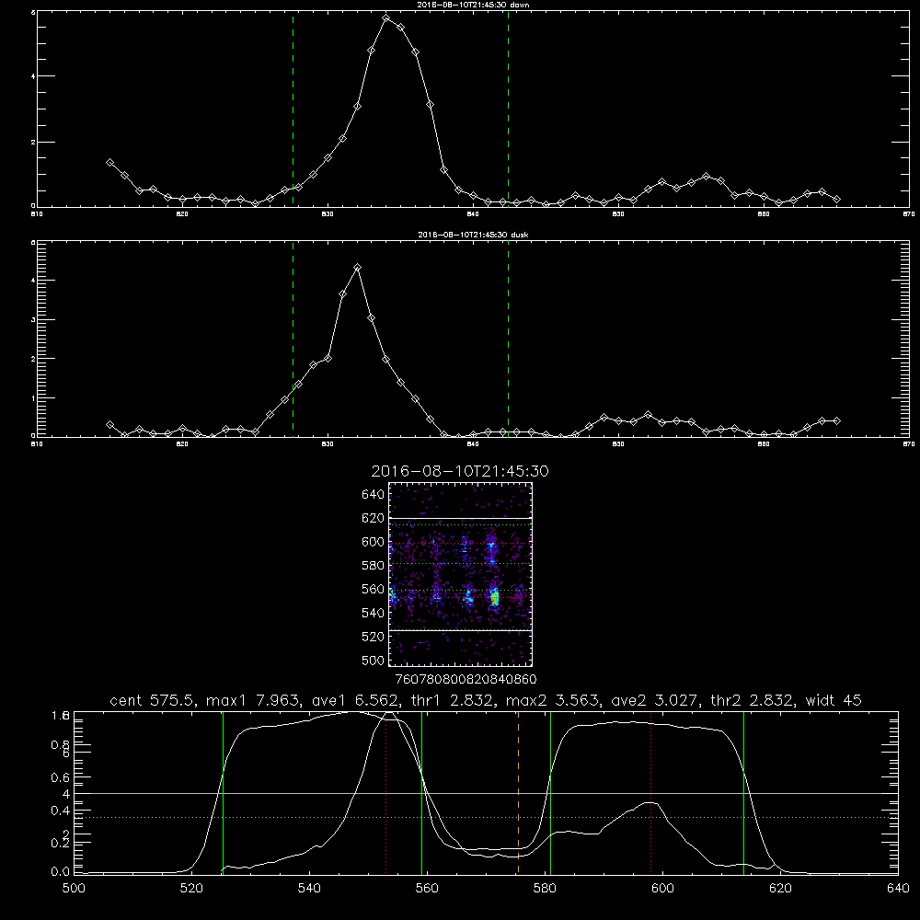
Task: Click the 'cent 575.5' value in stats line
Action: coord(154,700)
